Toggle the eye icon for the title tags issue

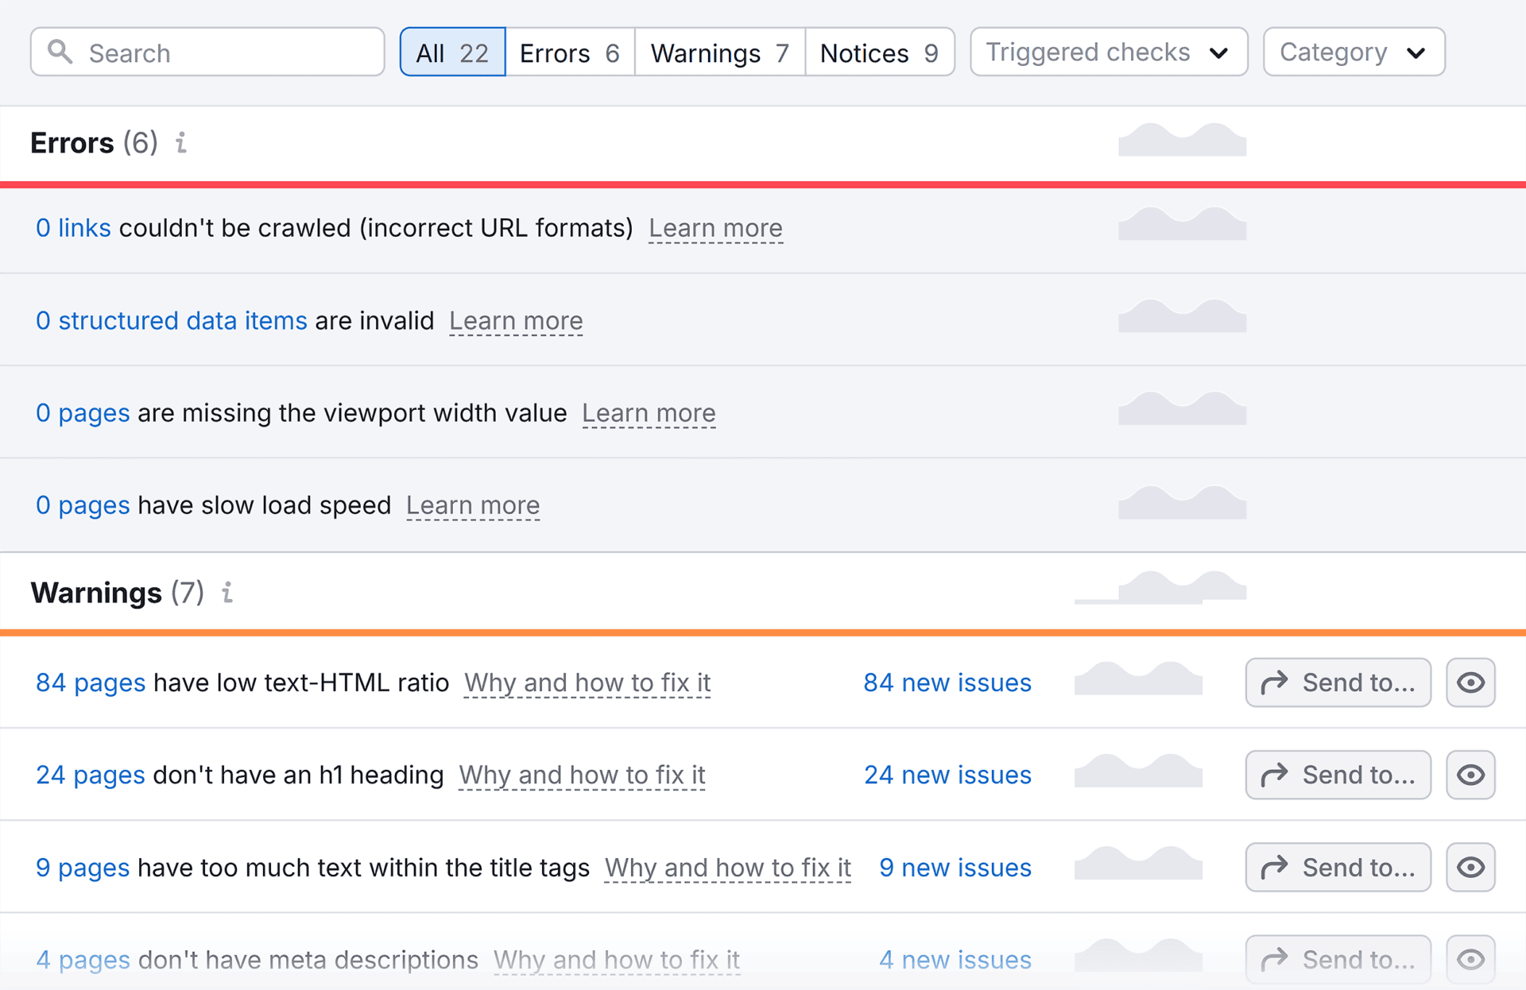(1470, 867)
